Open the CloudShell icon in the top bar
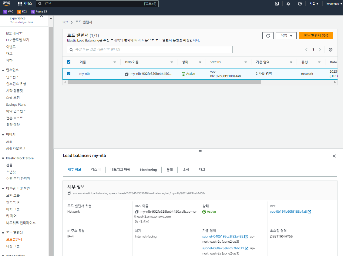 [277, 4]
